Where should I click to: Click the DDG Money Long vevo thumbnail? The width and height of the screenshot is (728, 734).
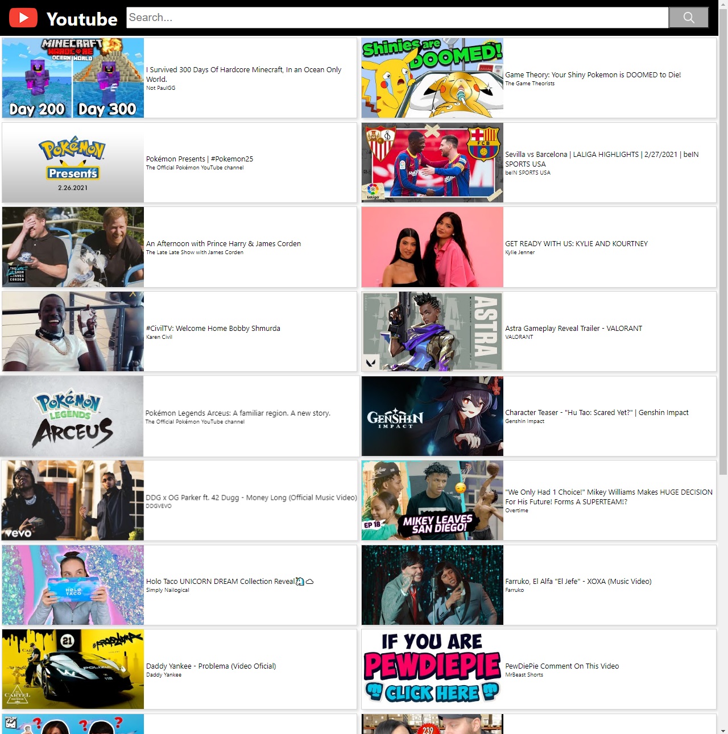(x=72, y=500)
